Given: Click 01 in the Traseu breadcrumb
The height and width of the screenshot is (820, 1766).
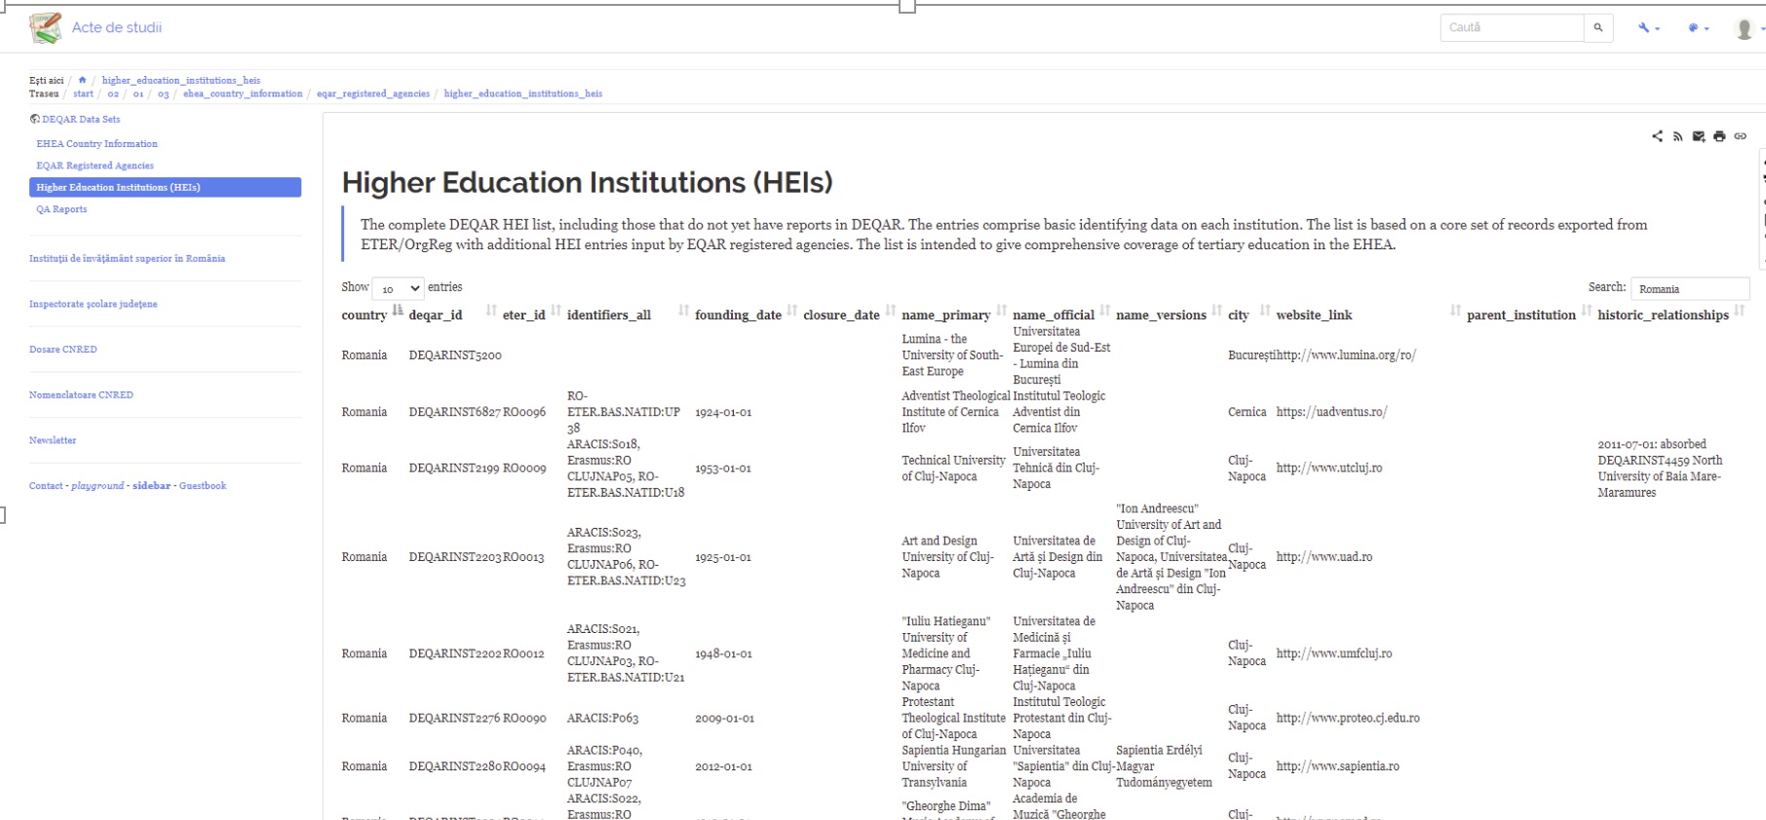Looking at the screenshot, I should 138,93.
